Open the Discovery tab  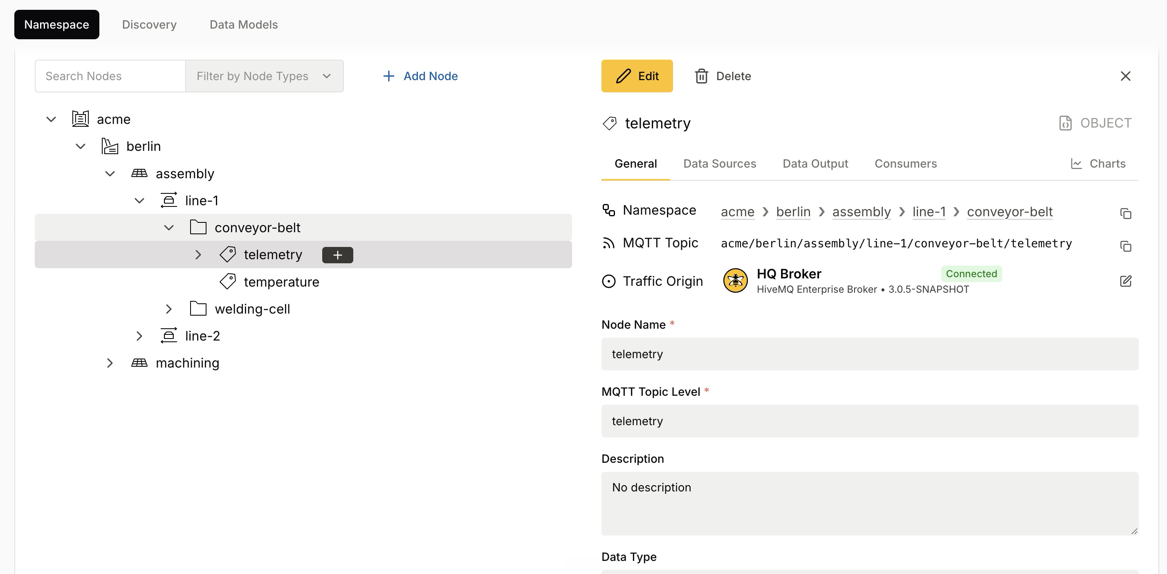[x=149, y=25]
